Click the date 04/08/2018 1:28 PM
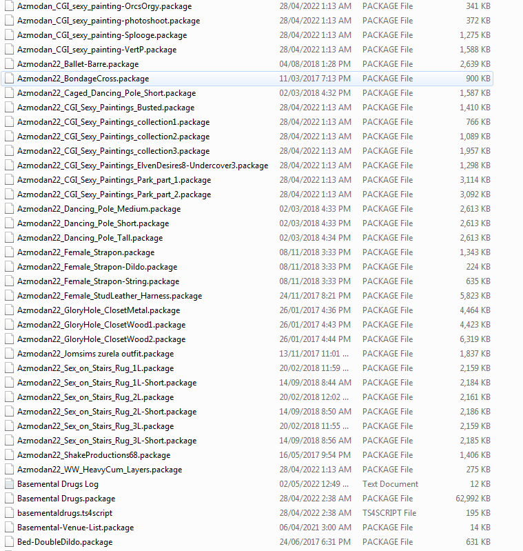This screenshot has width=523, height=551. point(315,64)
